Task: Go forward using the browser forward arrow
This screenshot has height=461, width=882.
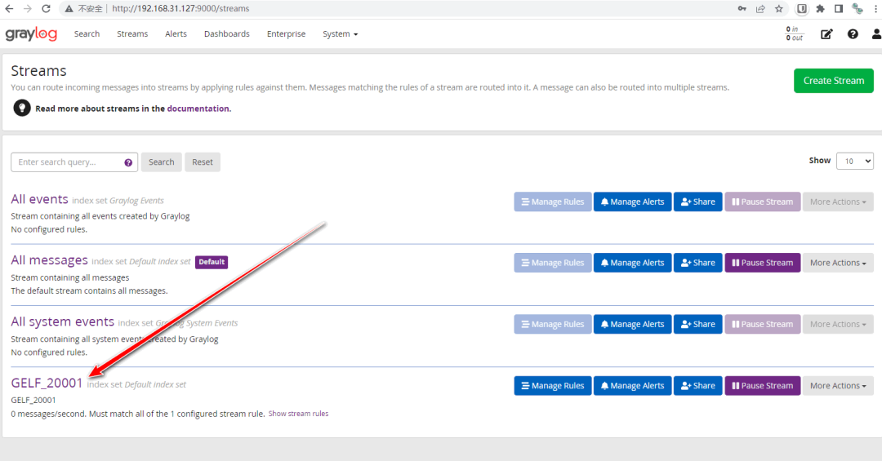Action: coord(28,8)
